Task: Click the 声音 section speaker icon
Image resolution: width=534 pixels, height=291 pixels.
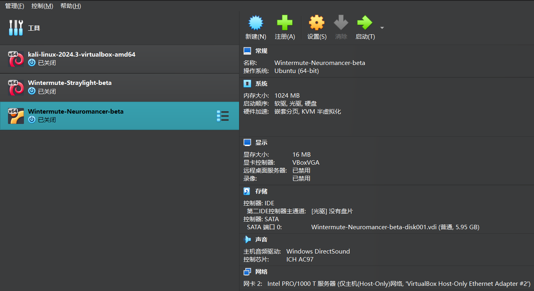Action: pos(247,240)
